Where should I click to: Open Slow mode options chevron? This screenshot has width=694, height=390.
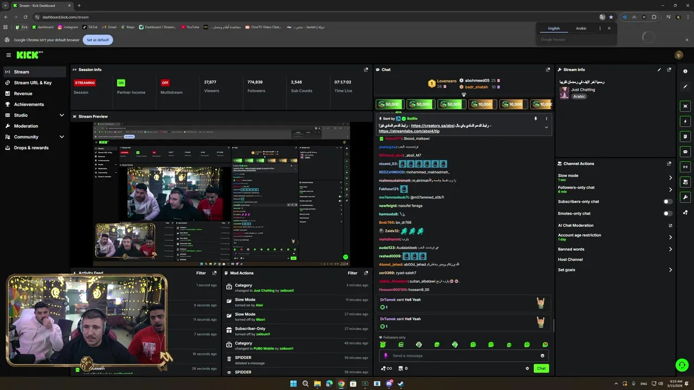(x=670, y=178)
